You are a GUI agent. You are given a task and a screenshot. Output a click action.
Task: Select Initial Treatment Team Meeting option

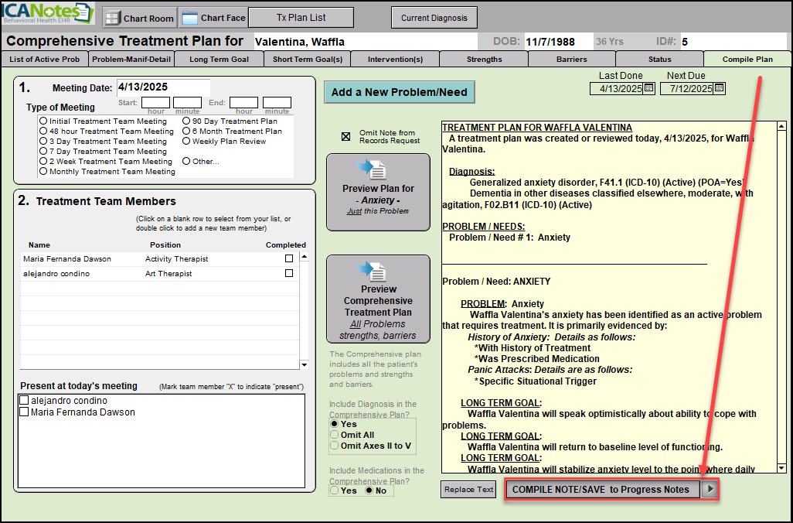pyautogui.click(x=43, y=121)
